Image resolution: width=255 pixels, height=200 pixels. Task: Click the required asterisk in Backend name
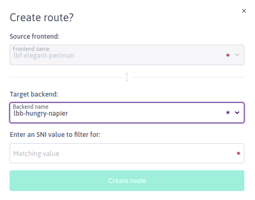pos(228,112)
